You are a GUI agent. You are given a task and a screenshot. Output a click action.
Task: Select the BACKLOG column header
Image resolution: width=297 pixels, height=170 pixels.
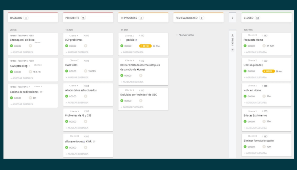[33, 18]
